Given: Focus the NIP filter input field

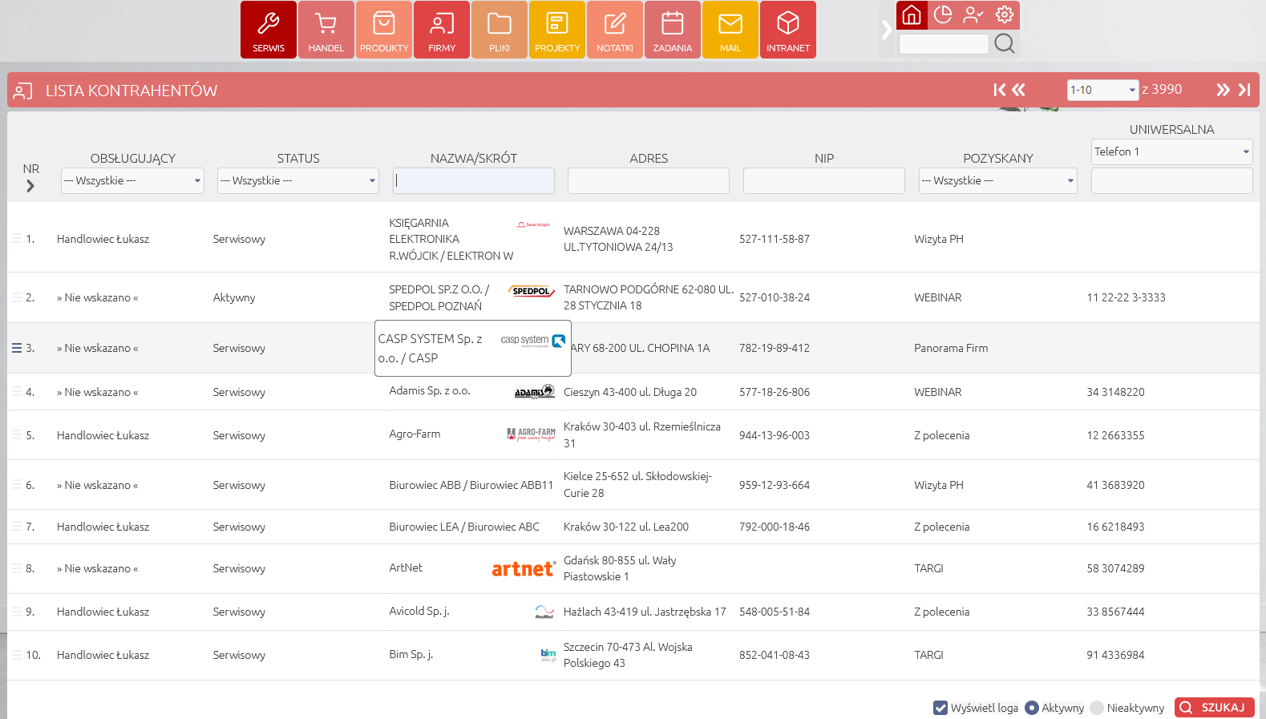Looking at the screenshot, I should point(823,180).
